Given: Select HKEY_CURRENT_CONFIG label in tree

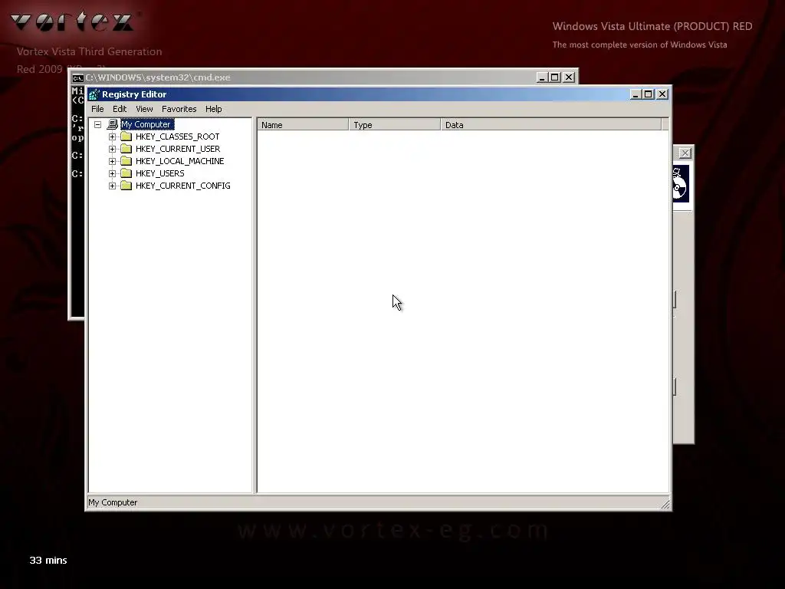Looking at the screenshot, I should (182, 186).
